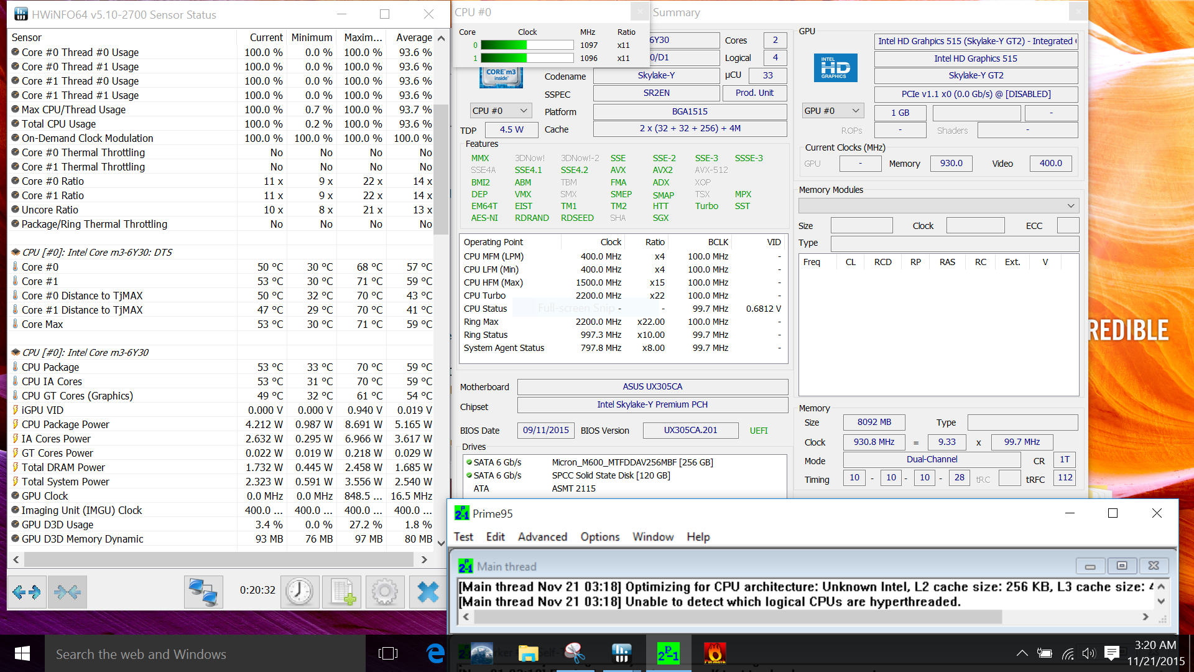Screen dimensions: 1194x672
Task: Open Microsoft Edge in the taskbar
Action: click(435, 653)
